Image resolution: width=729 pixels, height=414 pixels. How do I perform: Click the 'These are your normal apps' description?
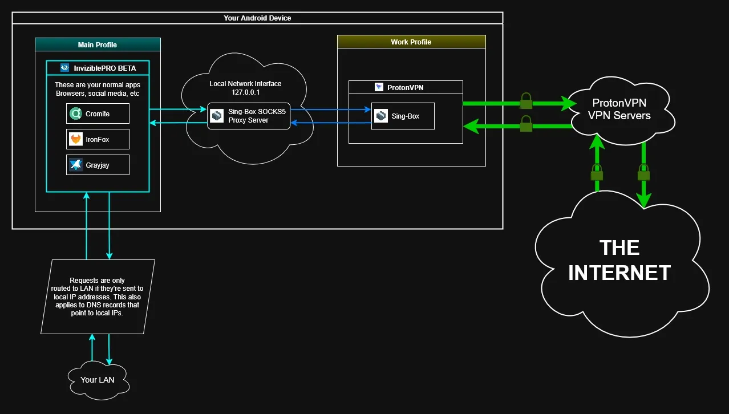pyautogui.click(x=98, y=89)
